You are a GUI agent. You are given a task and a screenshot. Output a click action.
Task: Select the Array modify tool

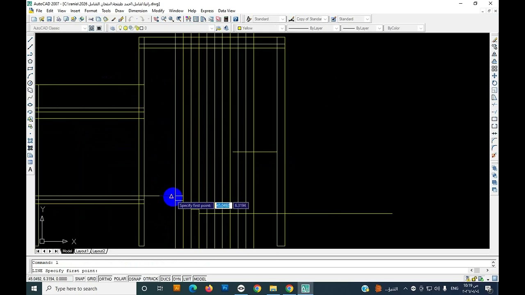495,69
